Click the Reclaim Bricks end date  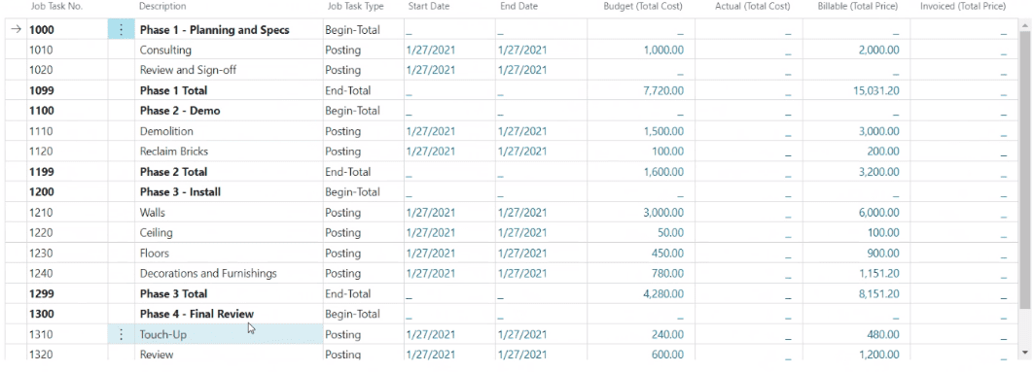tap(522, 152)
